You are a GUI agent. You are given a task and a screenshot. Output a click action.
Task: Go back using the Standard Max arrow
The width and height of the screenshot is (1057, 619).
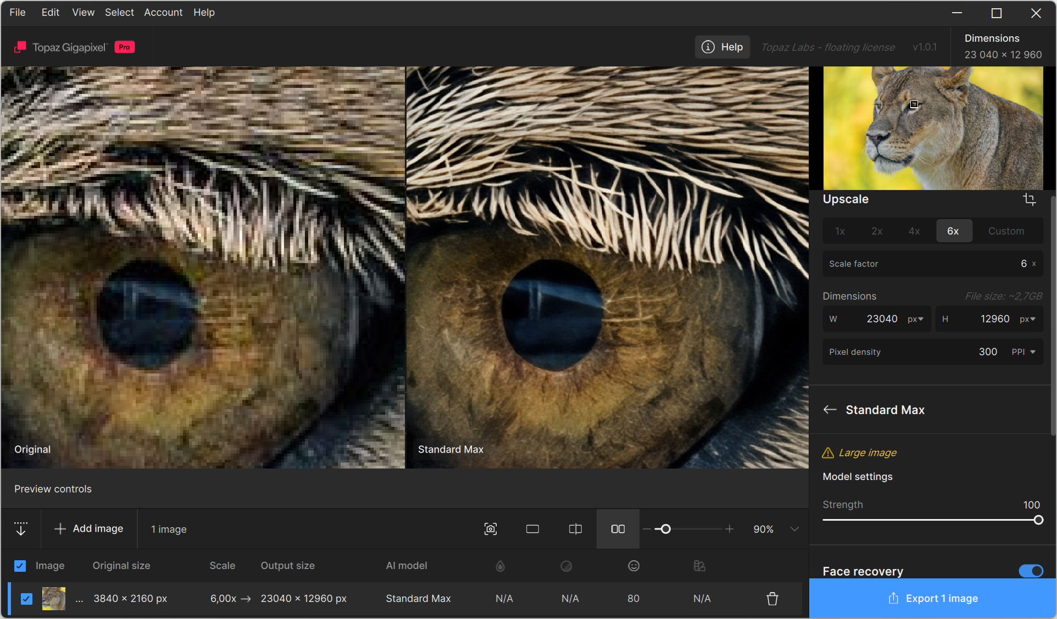tap(830, 410)
